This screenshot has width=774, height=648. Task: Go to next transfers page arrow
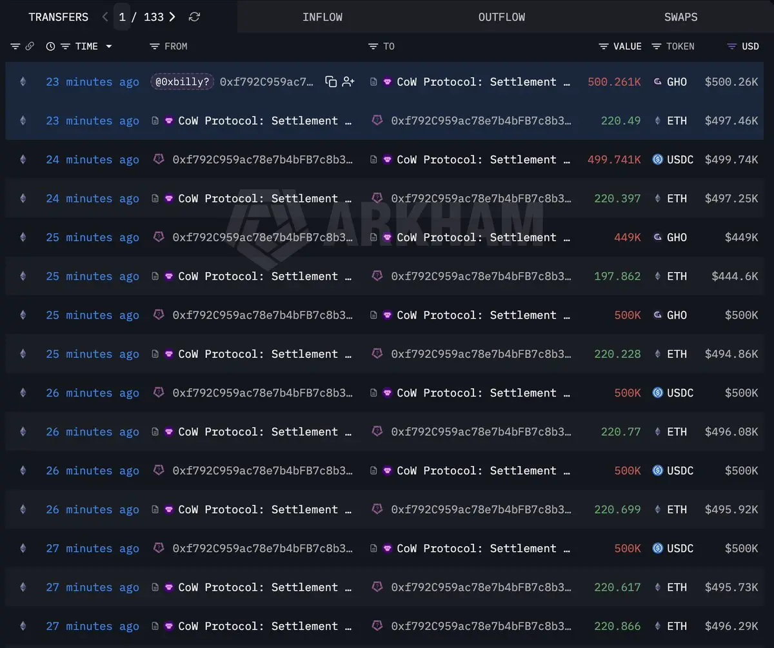point(172,17)
